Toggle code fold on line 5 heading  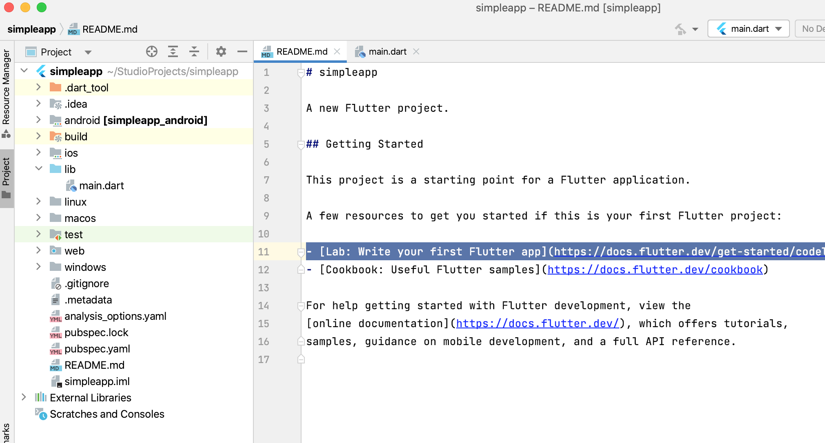301,144
